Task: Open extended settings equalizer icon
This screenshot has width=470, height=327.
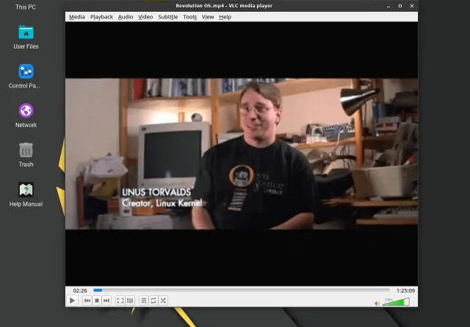Action: [130, 301]
